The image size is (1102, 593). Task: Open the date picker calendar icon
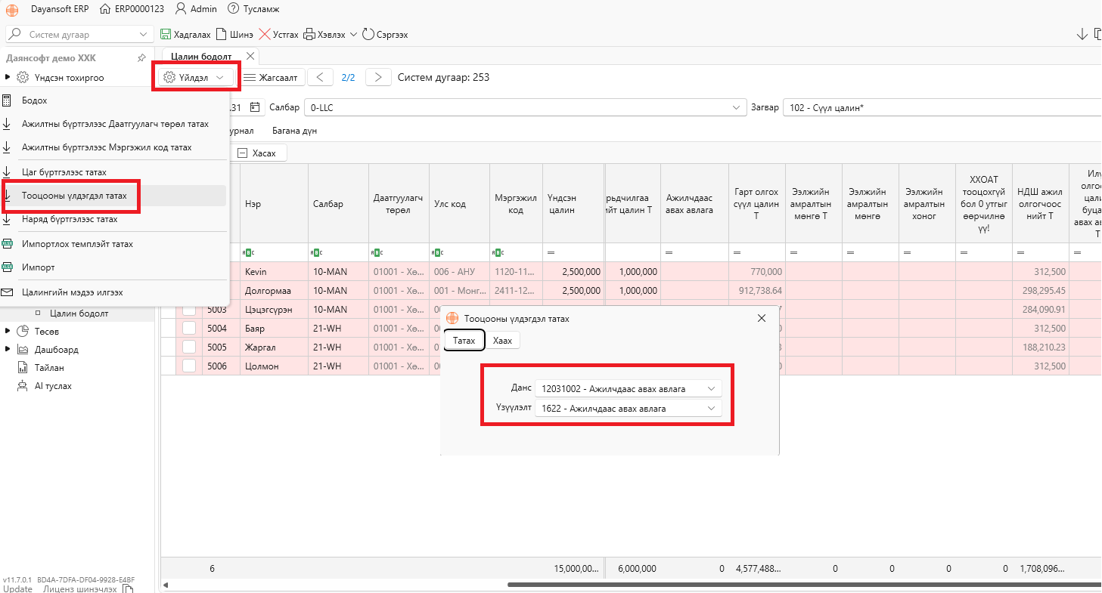click(x=255, y=107)
